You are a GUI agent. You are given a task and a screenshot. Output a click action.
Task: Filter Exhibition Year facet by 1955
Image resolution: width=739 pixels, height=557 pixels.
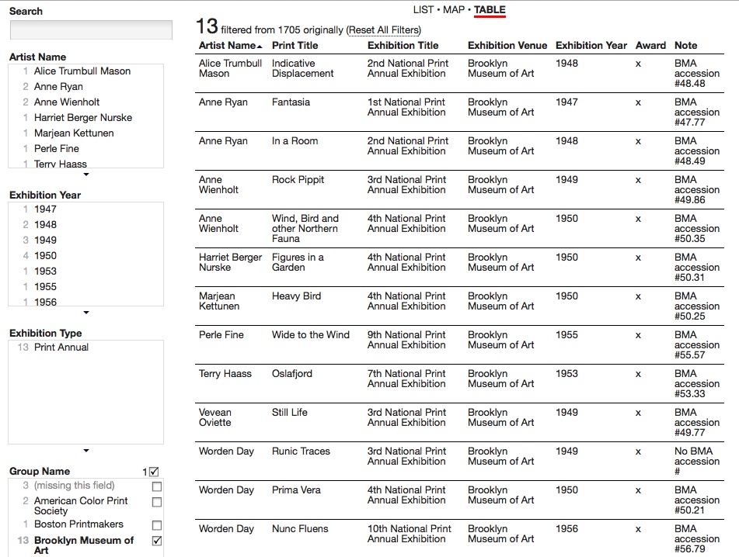(x=45, y=287)
